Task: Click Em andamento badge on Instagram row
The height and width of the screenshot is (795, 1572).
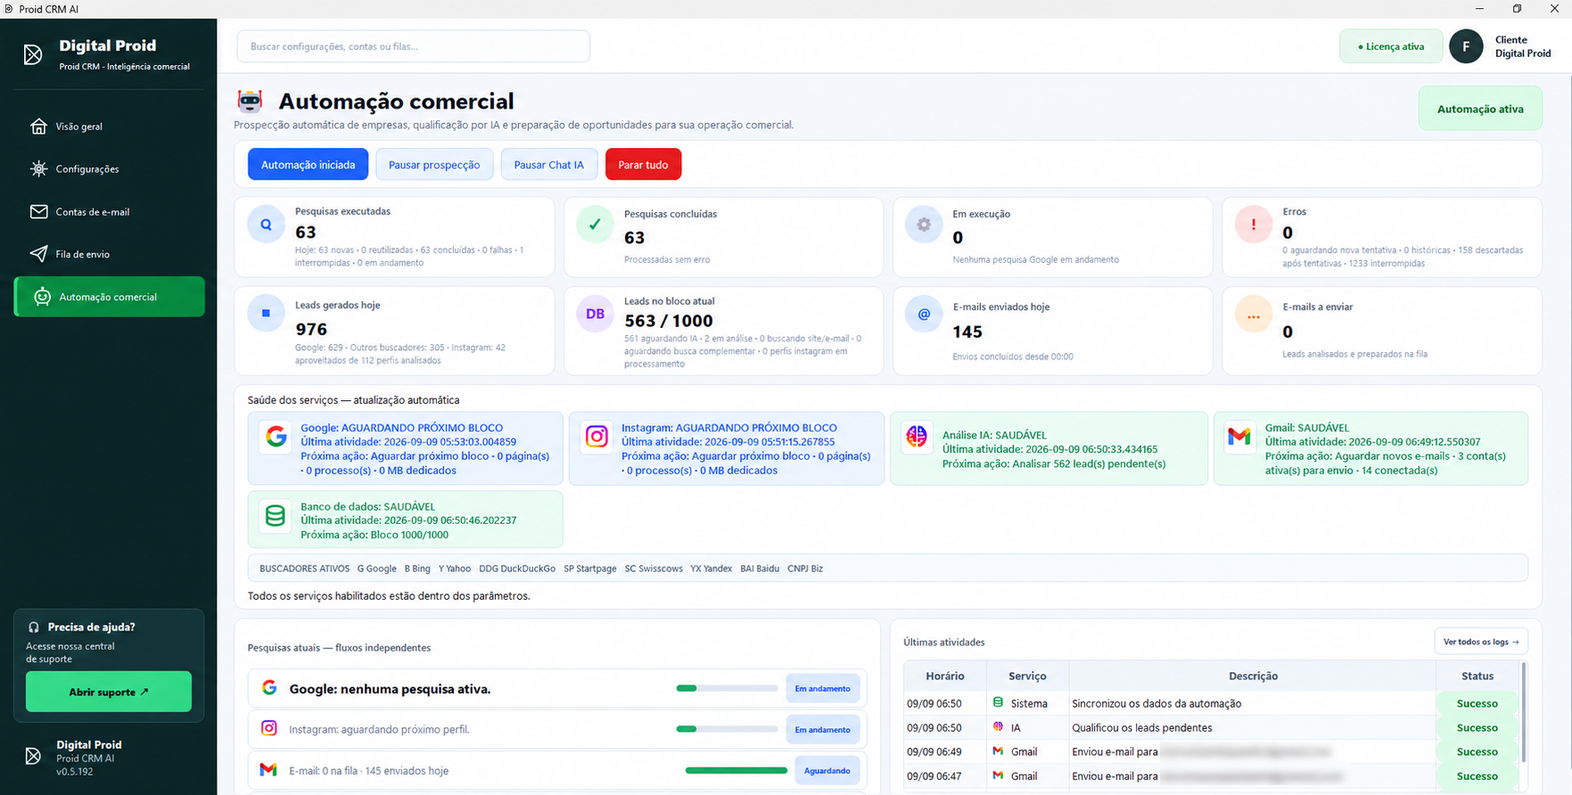Action: coord(822,729)
